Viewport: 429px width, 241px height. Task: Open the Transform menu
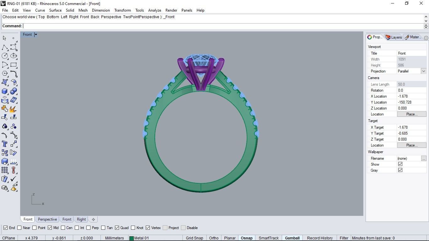122,10
